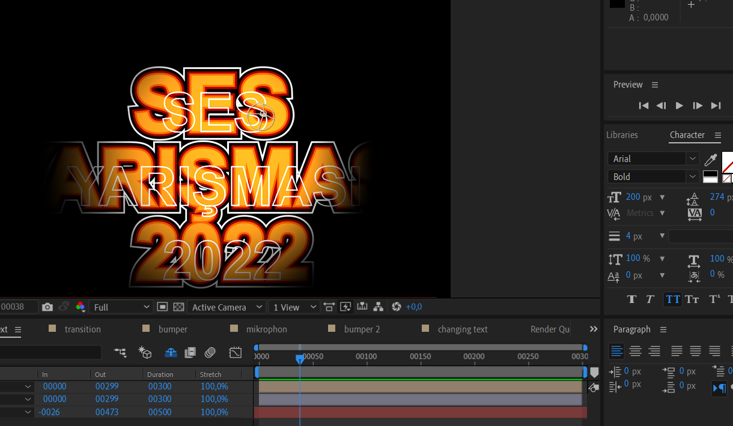This screenshot has width=733, height=426.
Task: Enable Faux Italic text style
Action: (649, 299)
